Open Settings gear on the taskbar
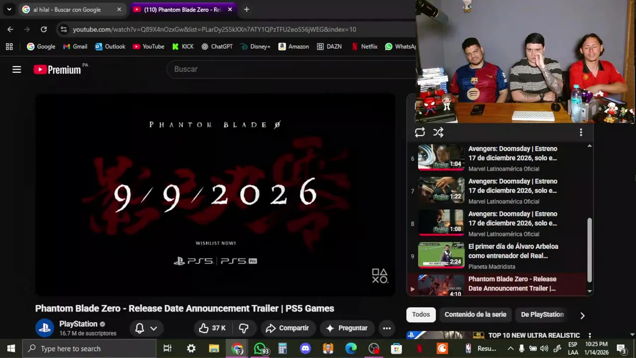 click(191, 349)
